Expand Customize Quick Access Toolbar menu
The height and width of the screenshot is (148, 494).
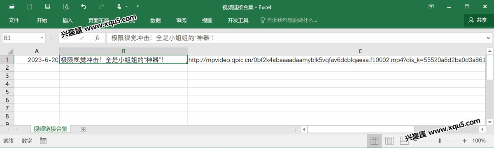click(x=137, y=7)
